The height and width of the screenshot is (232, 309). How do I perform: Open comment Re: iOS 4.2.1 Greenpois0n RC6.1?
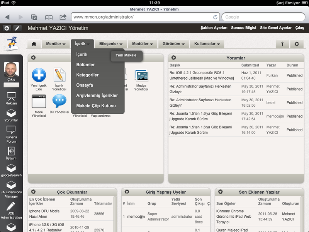click(202, 75)
